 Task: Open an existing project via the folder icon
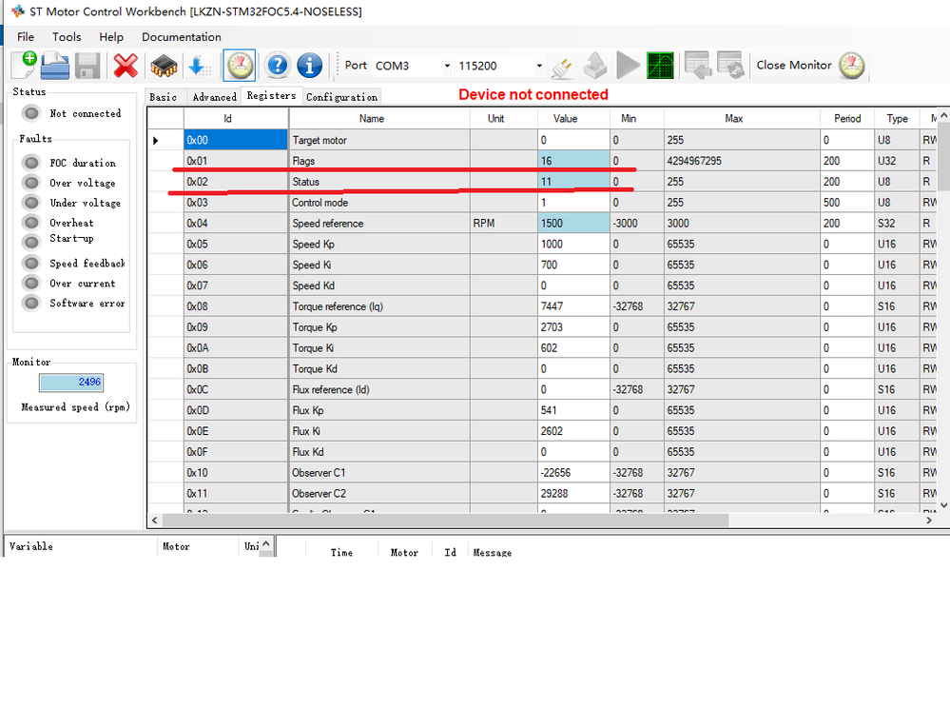[55, 66]
